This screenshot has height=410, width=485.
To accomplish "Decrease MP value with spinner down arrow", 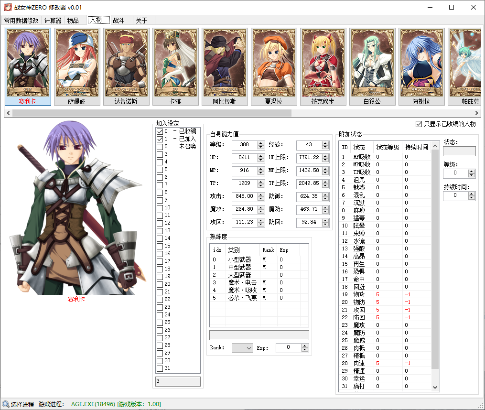I will 261,173.
